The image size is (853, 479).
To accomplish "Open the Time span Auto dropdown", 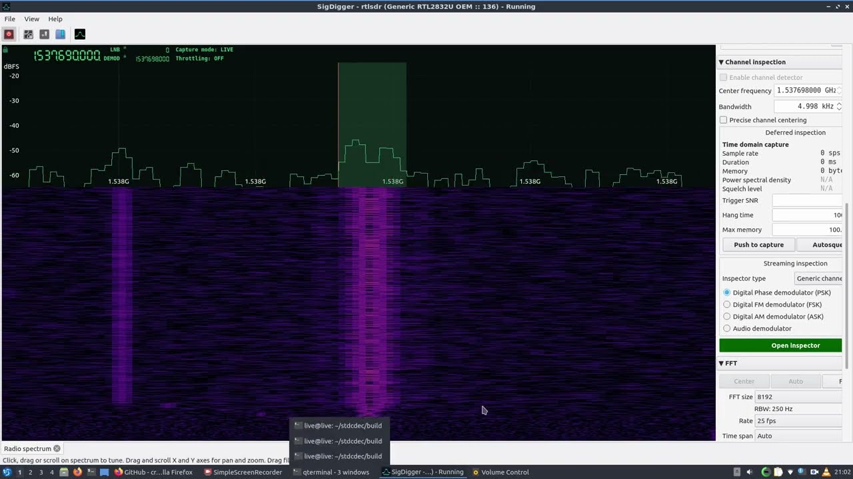I will click(x=798, y=436).
